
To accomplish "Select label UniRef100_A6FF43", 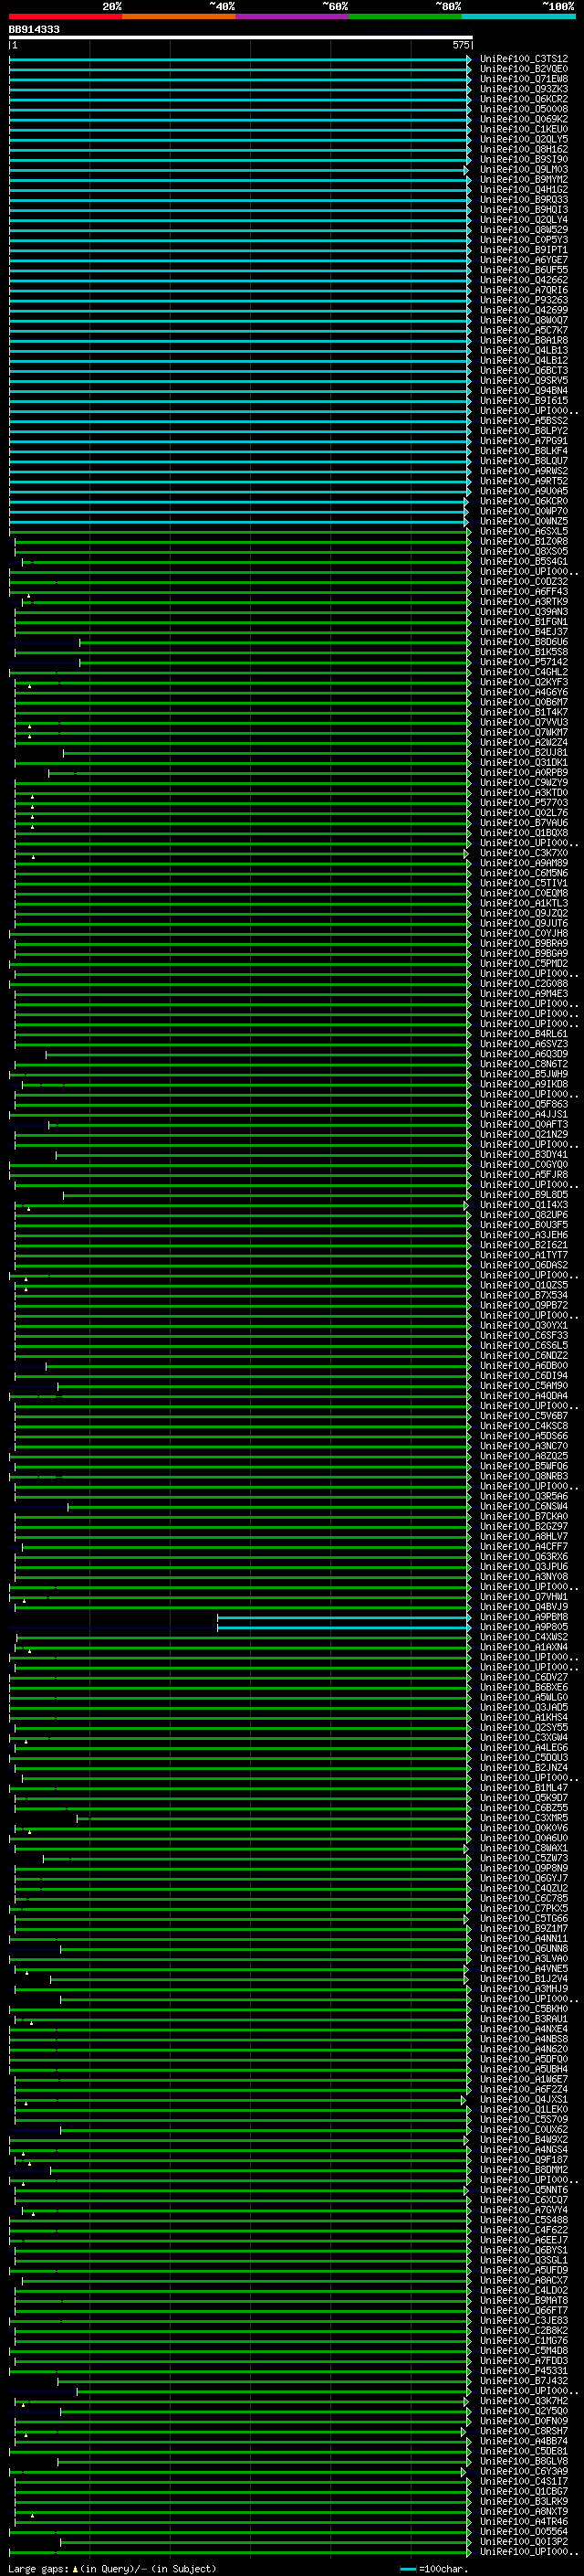I will (x=524, y=592).
